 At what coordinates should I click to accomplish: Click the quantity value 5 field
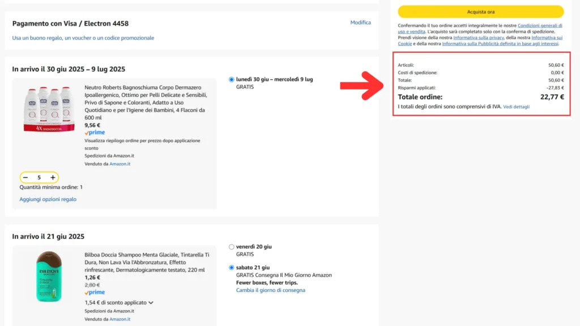pos(39,177)
